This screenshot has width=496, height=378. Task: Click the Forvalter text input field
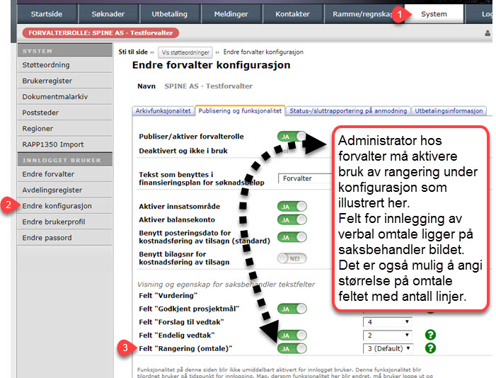[305, 178]
